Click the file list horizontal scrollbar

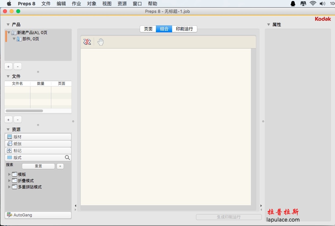coord(24,111)
